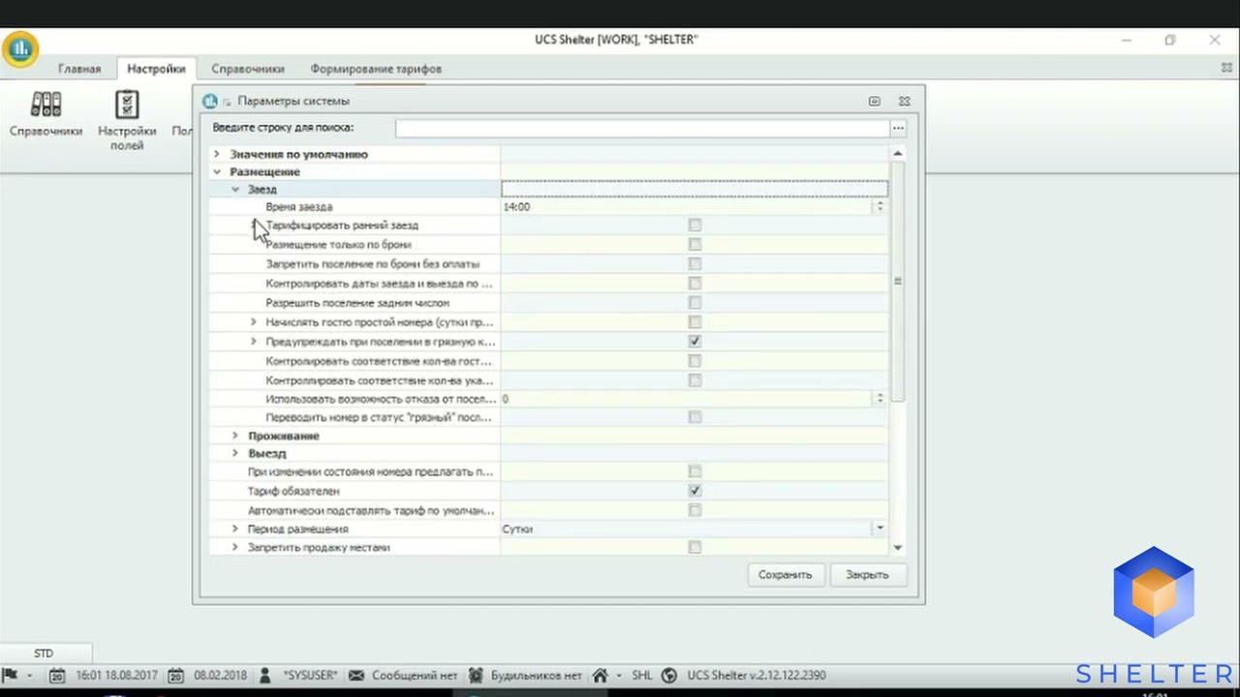Click calendar icon beside 08.02.2018
This screenshot has width=1240, height=697.
[x=176, y=675]
